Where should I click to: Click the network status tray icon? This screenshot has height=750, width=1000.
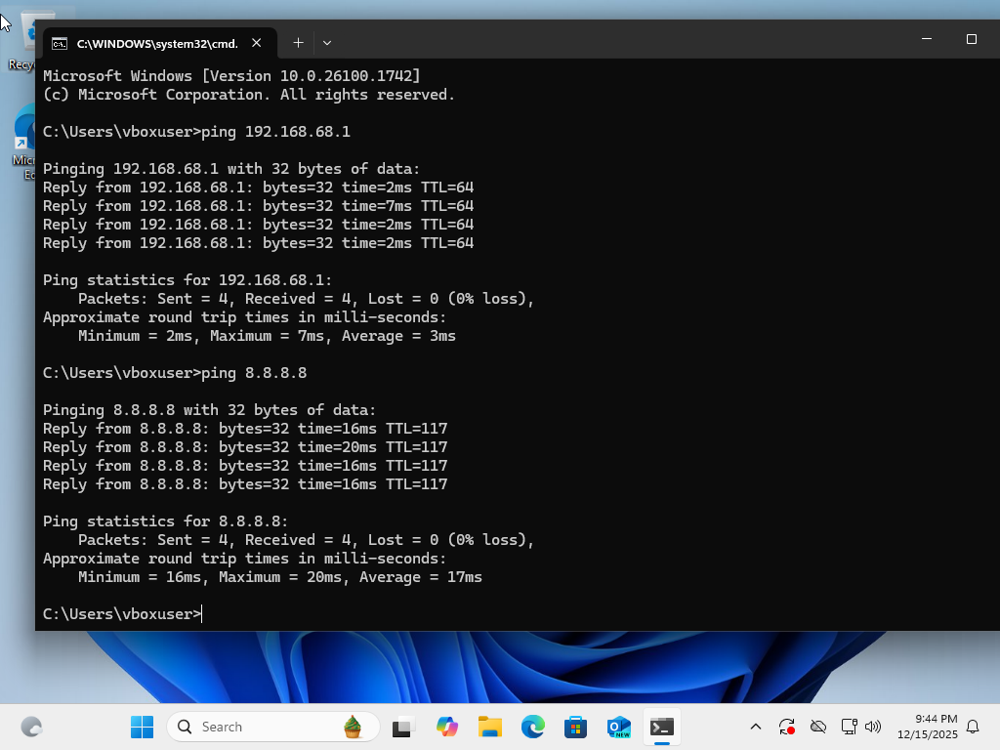pos(848,727)
